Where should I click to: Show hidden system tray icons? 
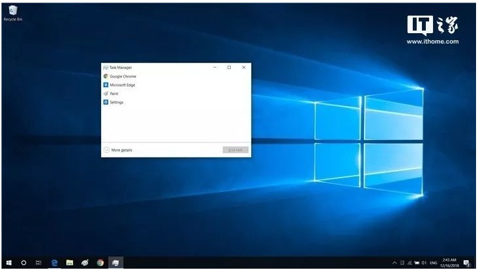click(395, 263)
